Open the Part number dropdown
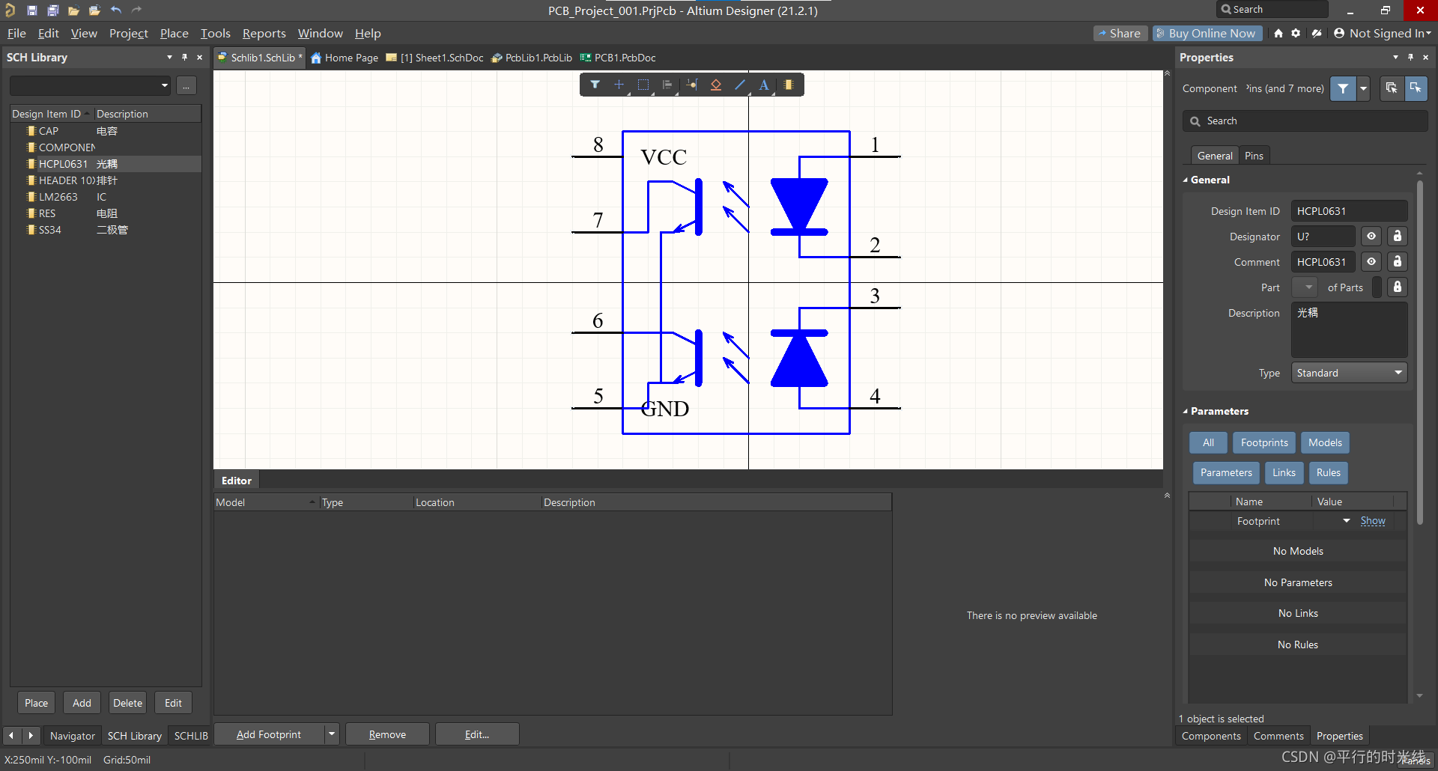Viewport: 1438px width, 771px height. 1305,287
